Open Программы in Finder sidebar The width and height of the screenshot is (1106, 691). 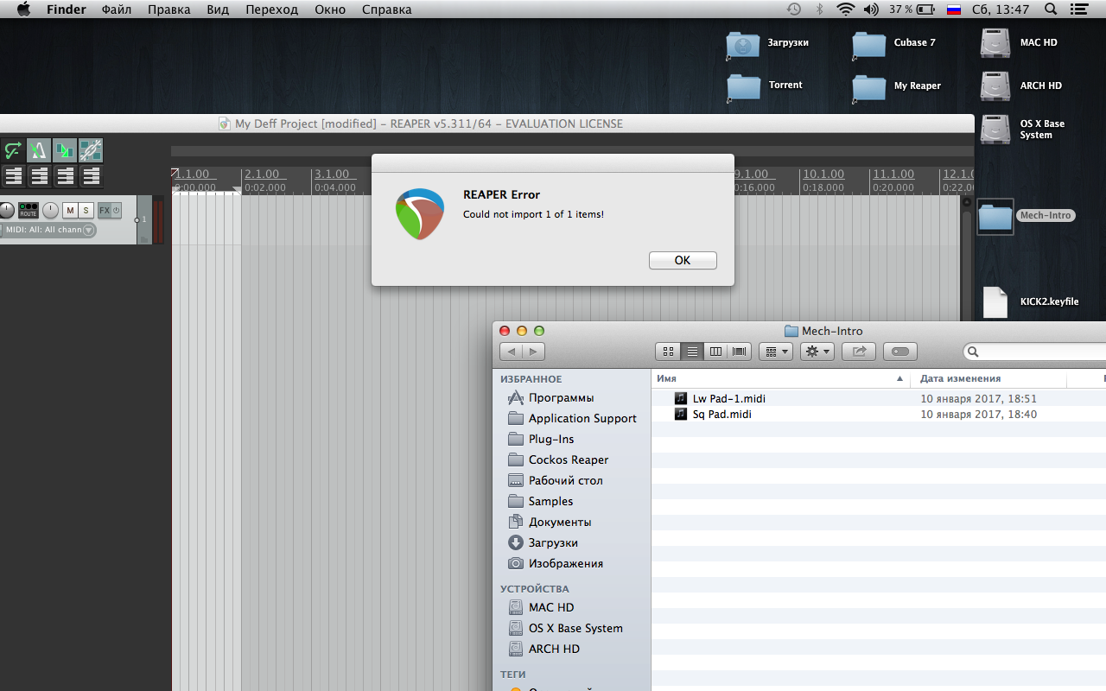pos(551,397)
